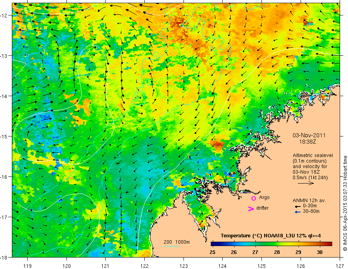Click the '200 1000m' bathymetry label
Viewport: 348px width, 269px height.
tap(177, 242)
